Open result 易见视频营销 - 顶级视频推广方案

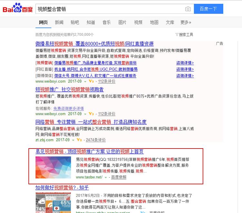click(x=89, y=151)
